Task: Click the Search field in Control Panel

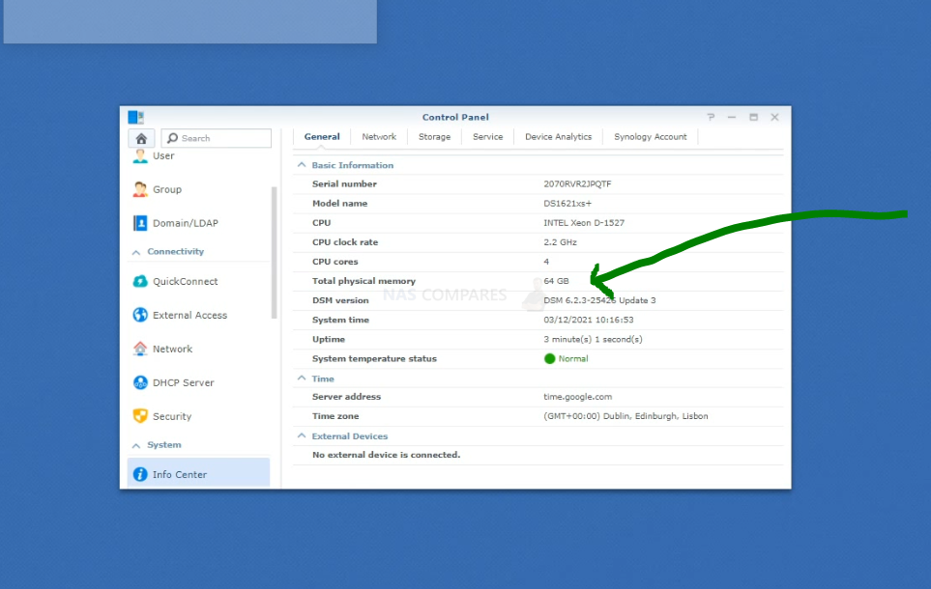Action: click(217, 138)
